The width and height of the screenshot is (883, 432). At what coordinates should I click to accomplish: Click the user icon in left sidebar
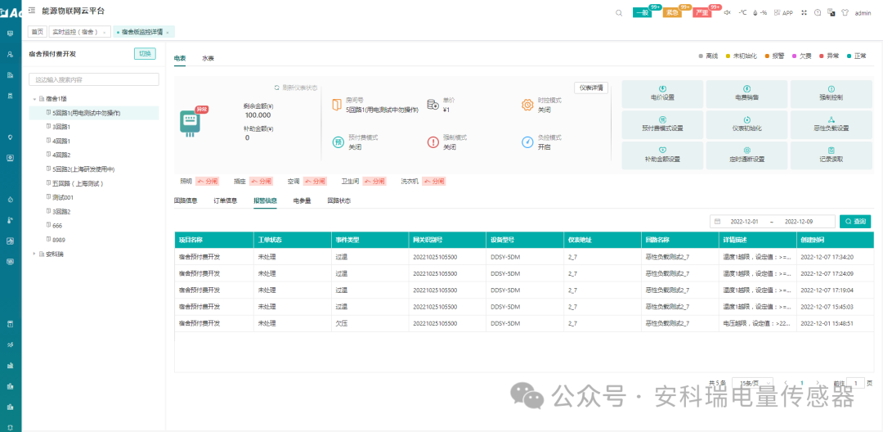(x=10, y=54)
